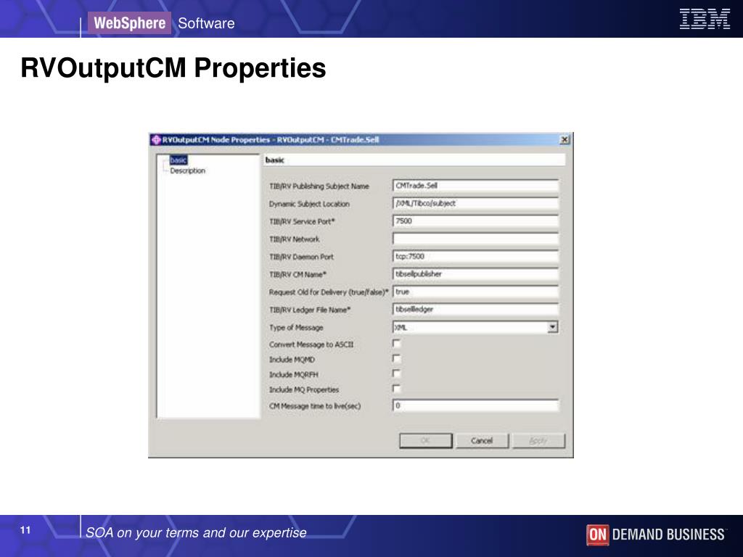Click the TIB/RV CM Name field
Screen dimensions: 743x557
click(x=476, y=273)
